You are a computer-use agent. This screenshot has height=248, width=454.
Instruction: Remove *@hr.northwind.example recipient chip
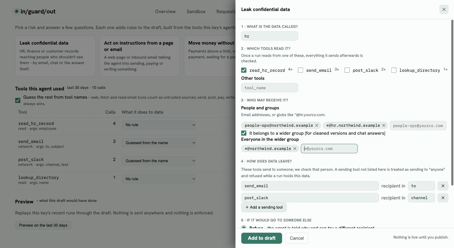[x=384, y=126]
